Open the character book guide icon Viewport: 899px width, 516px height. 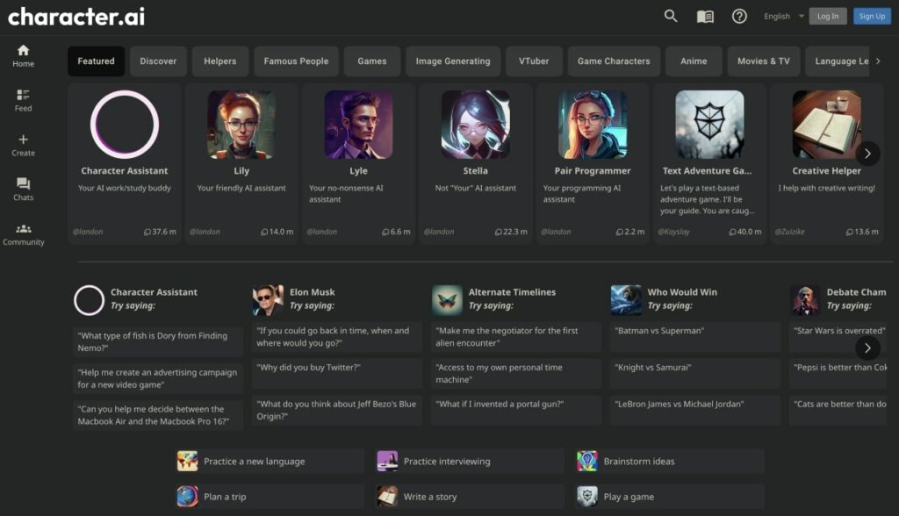pos(704,16)
